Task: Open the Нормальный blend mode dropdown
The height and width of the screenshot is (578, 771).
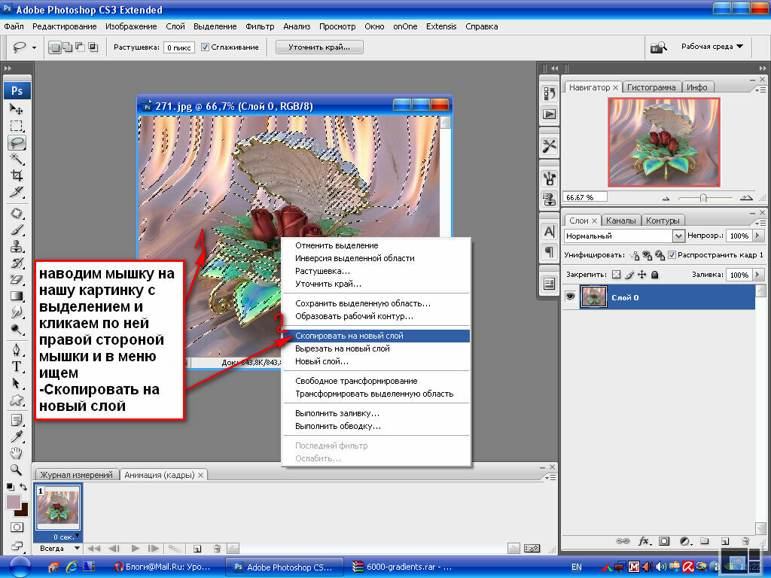Action: point(678,236)
